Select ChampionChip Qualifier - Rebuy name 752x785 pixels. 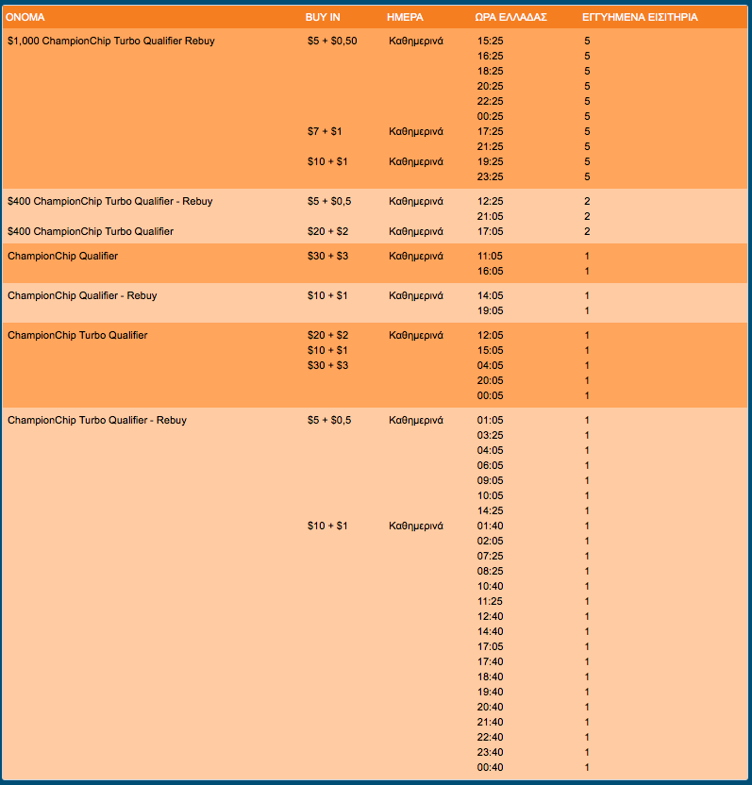point(82,295)
